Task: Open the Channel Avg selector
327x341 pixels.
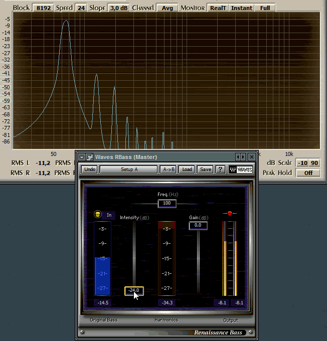Action: 167,8
